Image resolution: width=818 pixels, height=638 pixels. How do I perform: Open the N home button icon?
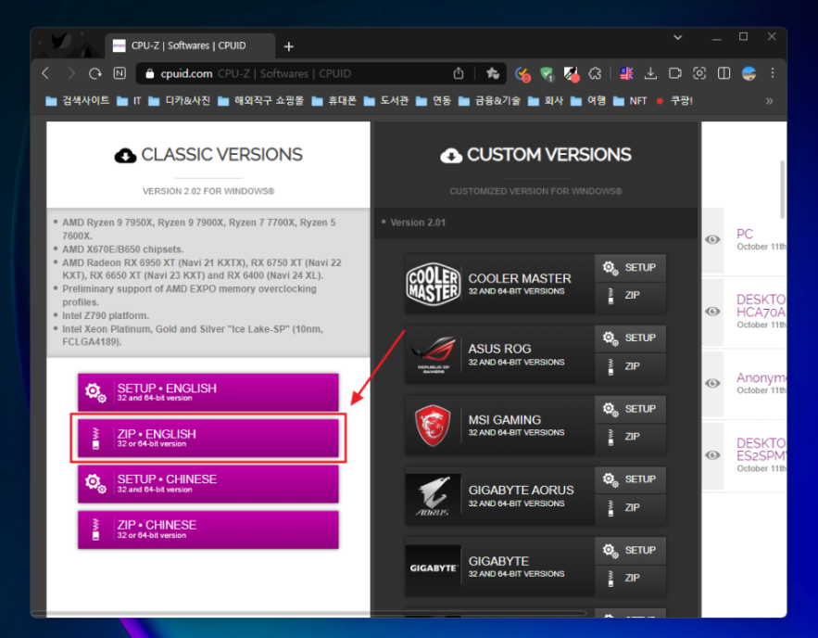pos(120,73)
